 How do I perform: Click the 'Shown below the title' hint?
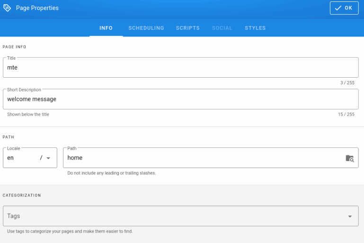(x=28, y=114)
